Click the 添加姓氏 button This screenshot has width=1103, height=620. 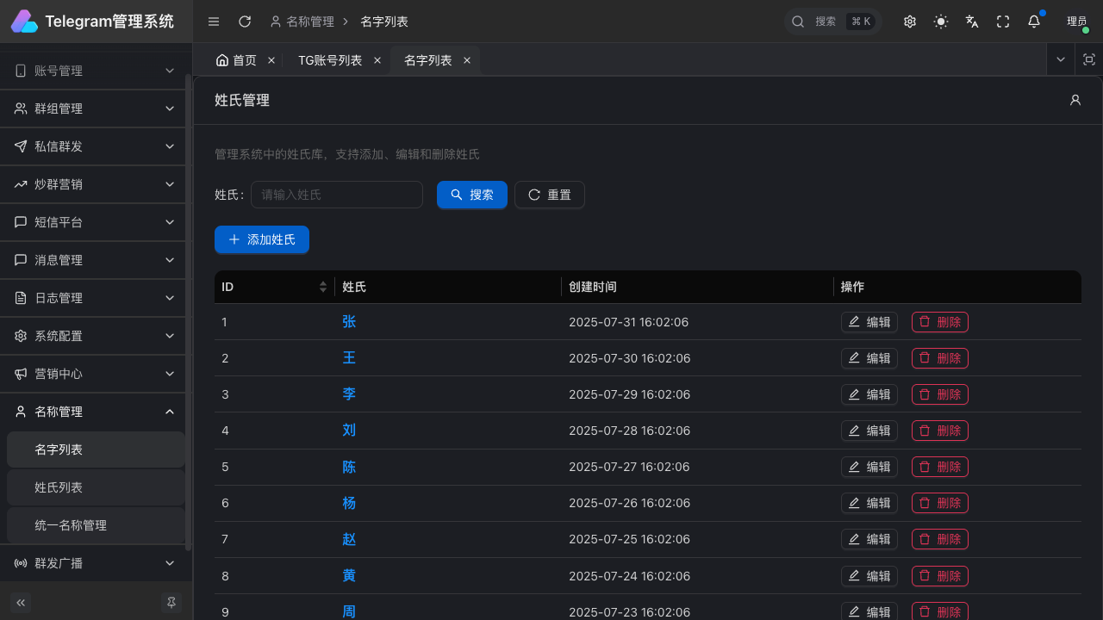tap(262, 239)
